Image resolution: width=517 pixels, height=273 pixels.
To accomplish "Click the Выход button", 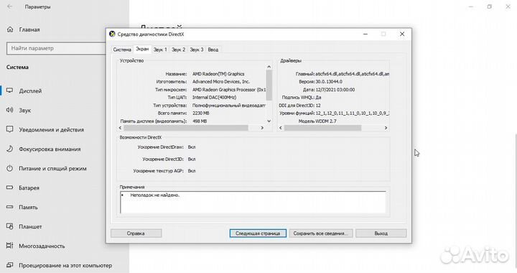I will pyautogui.click(x=381, y=233).
